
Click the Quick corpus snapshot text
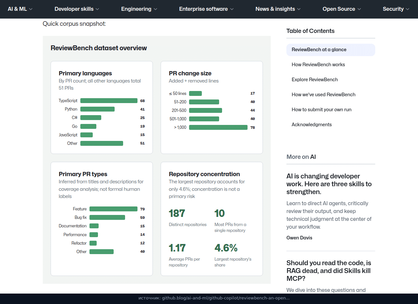click(x=74, y=24)
